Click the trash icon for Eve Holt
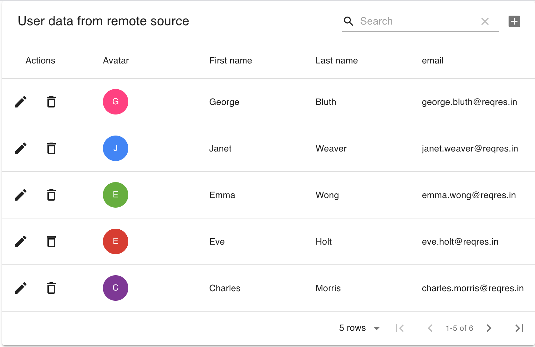The image size is (535, 347). coord(51,242)
